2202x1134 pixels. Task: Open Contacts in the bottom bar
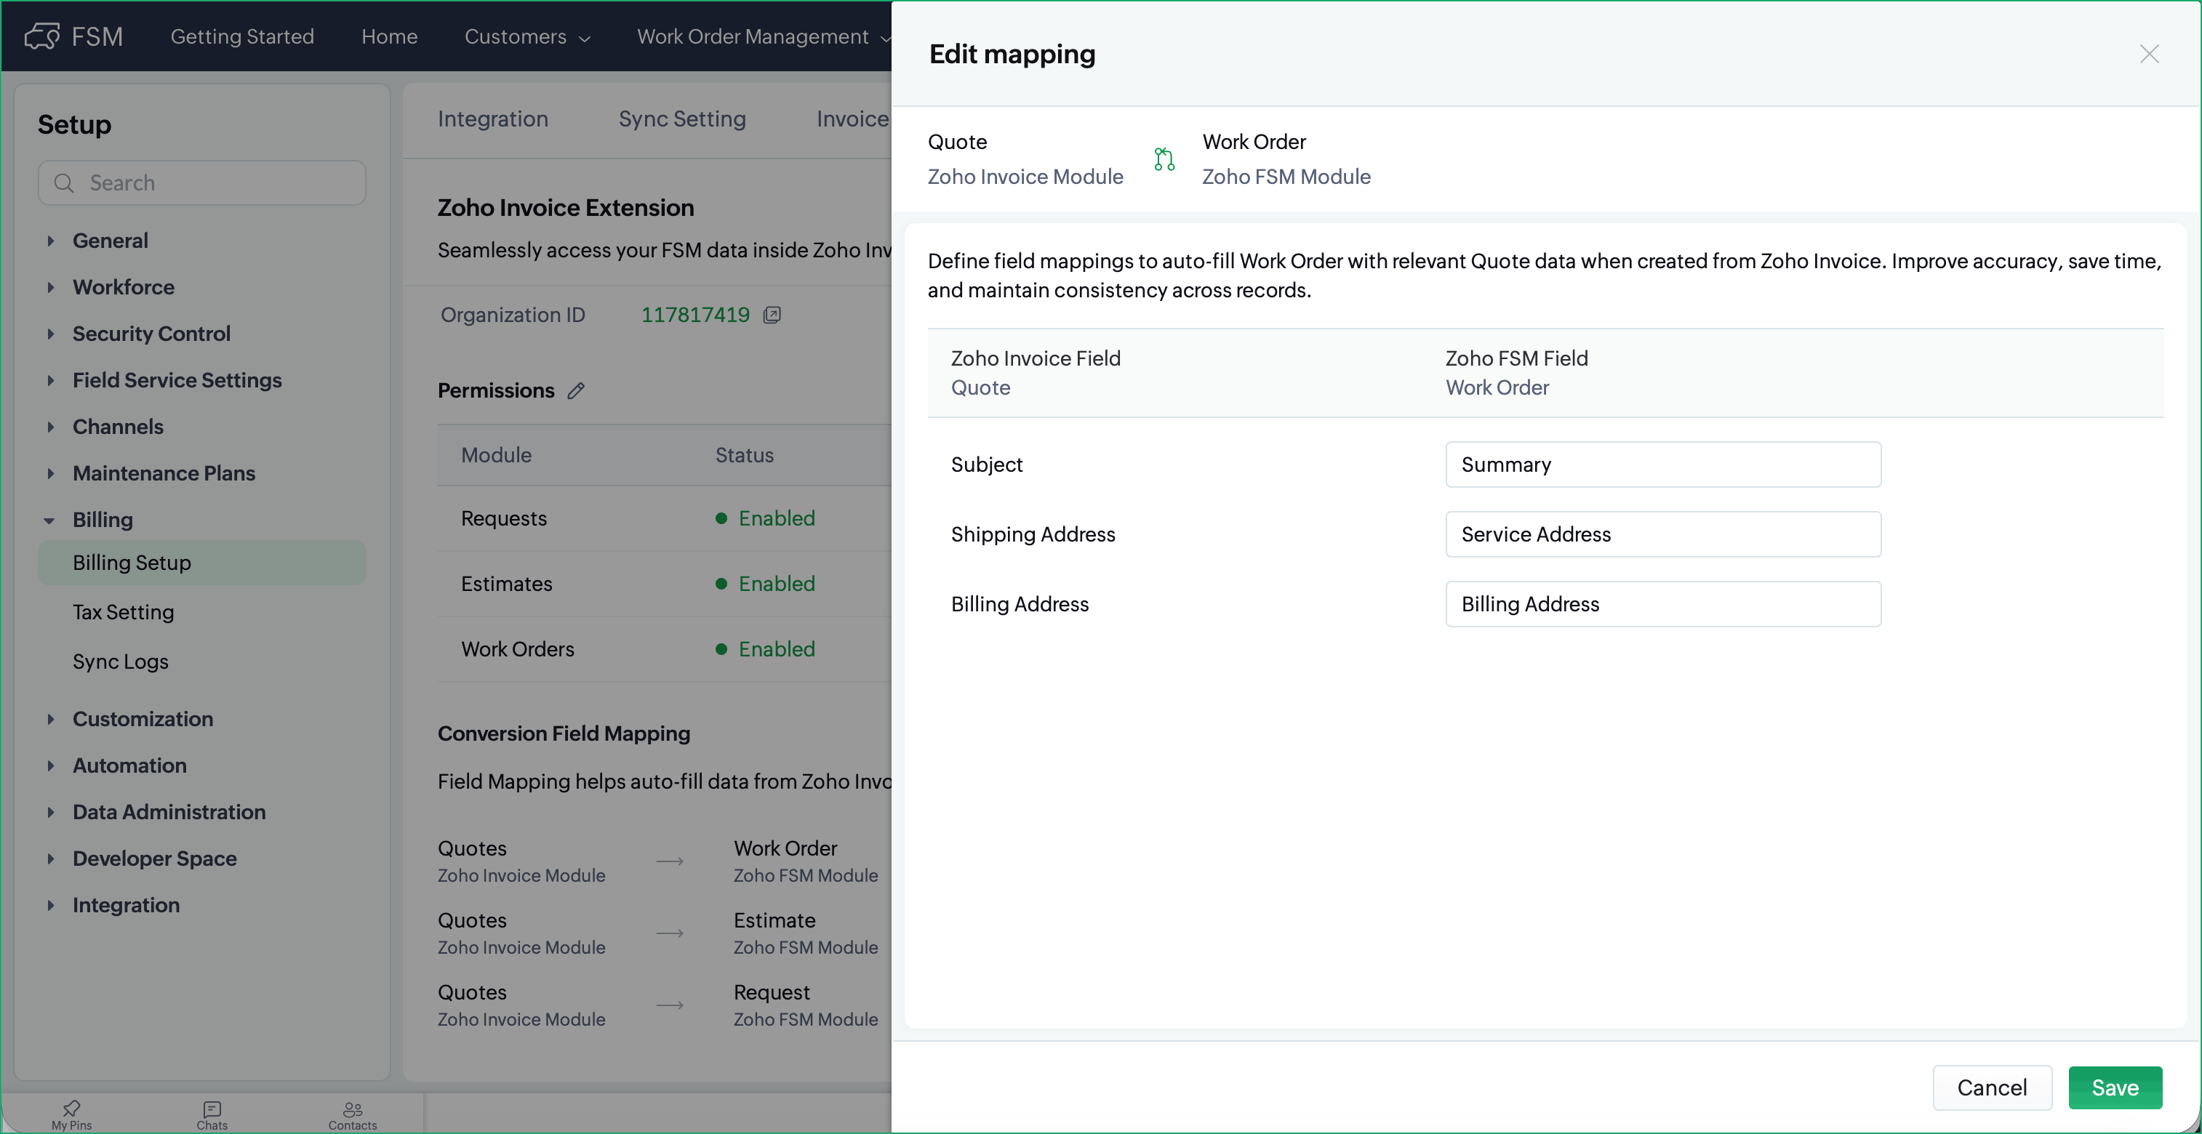352,1114
